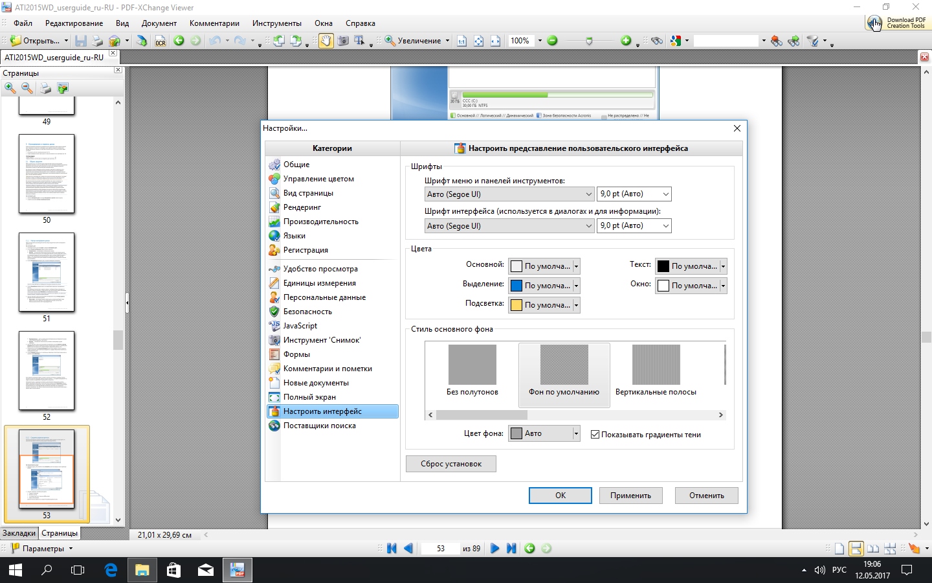Open the 'Файл' menu
The width and height of the screenshot is (932, 583).
click(23, 23)
